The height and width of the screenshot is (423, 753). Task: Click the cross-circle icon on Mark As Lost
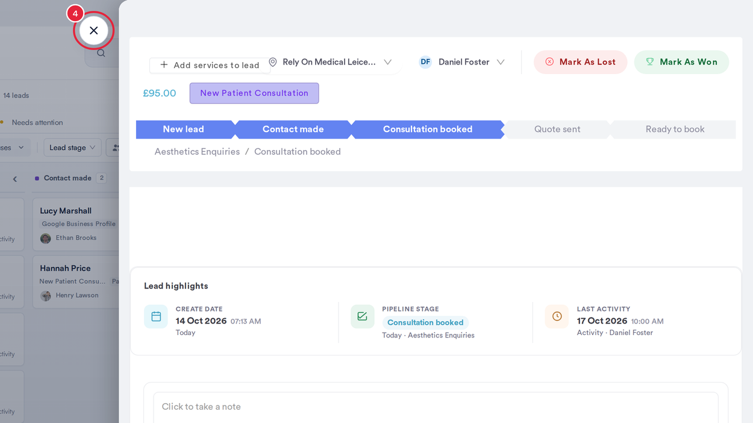[x=549, y=61]
